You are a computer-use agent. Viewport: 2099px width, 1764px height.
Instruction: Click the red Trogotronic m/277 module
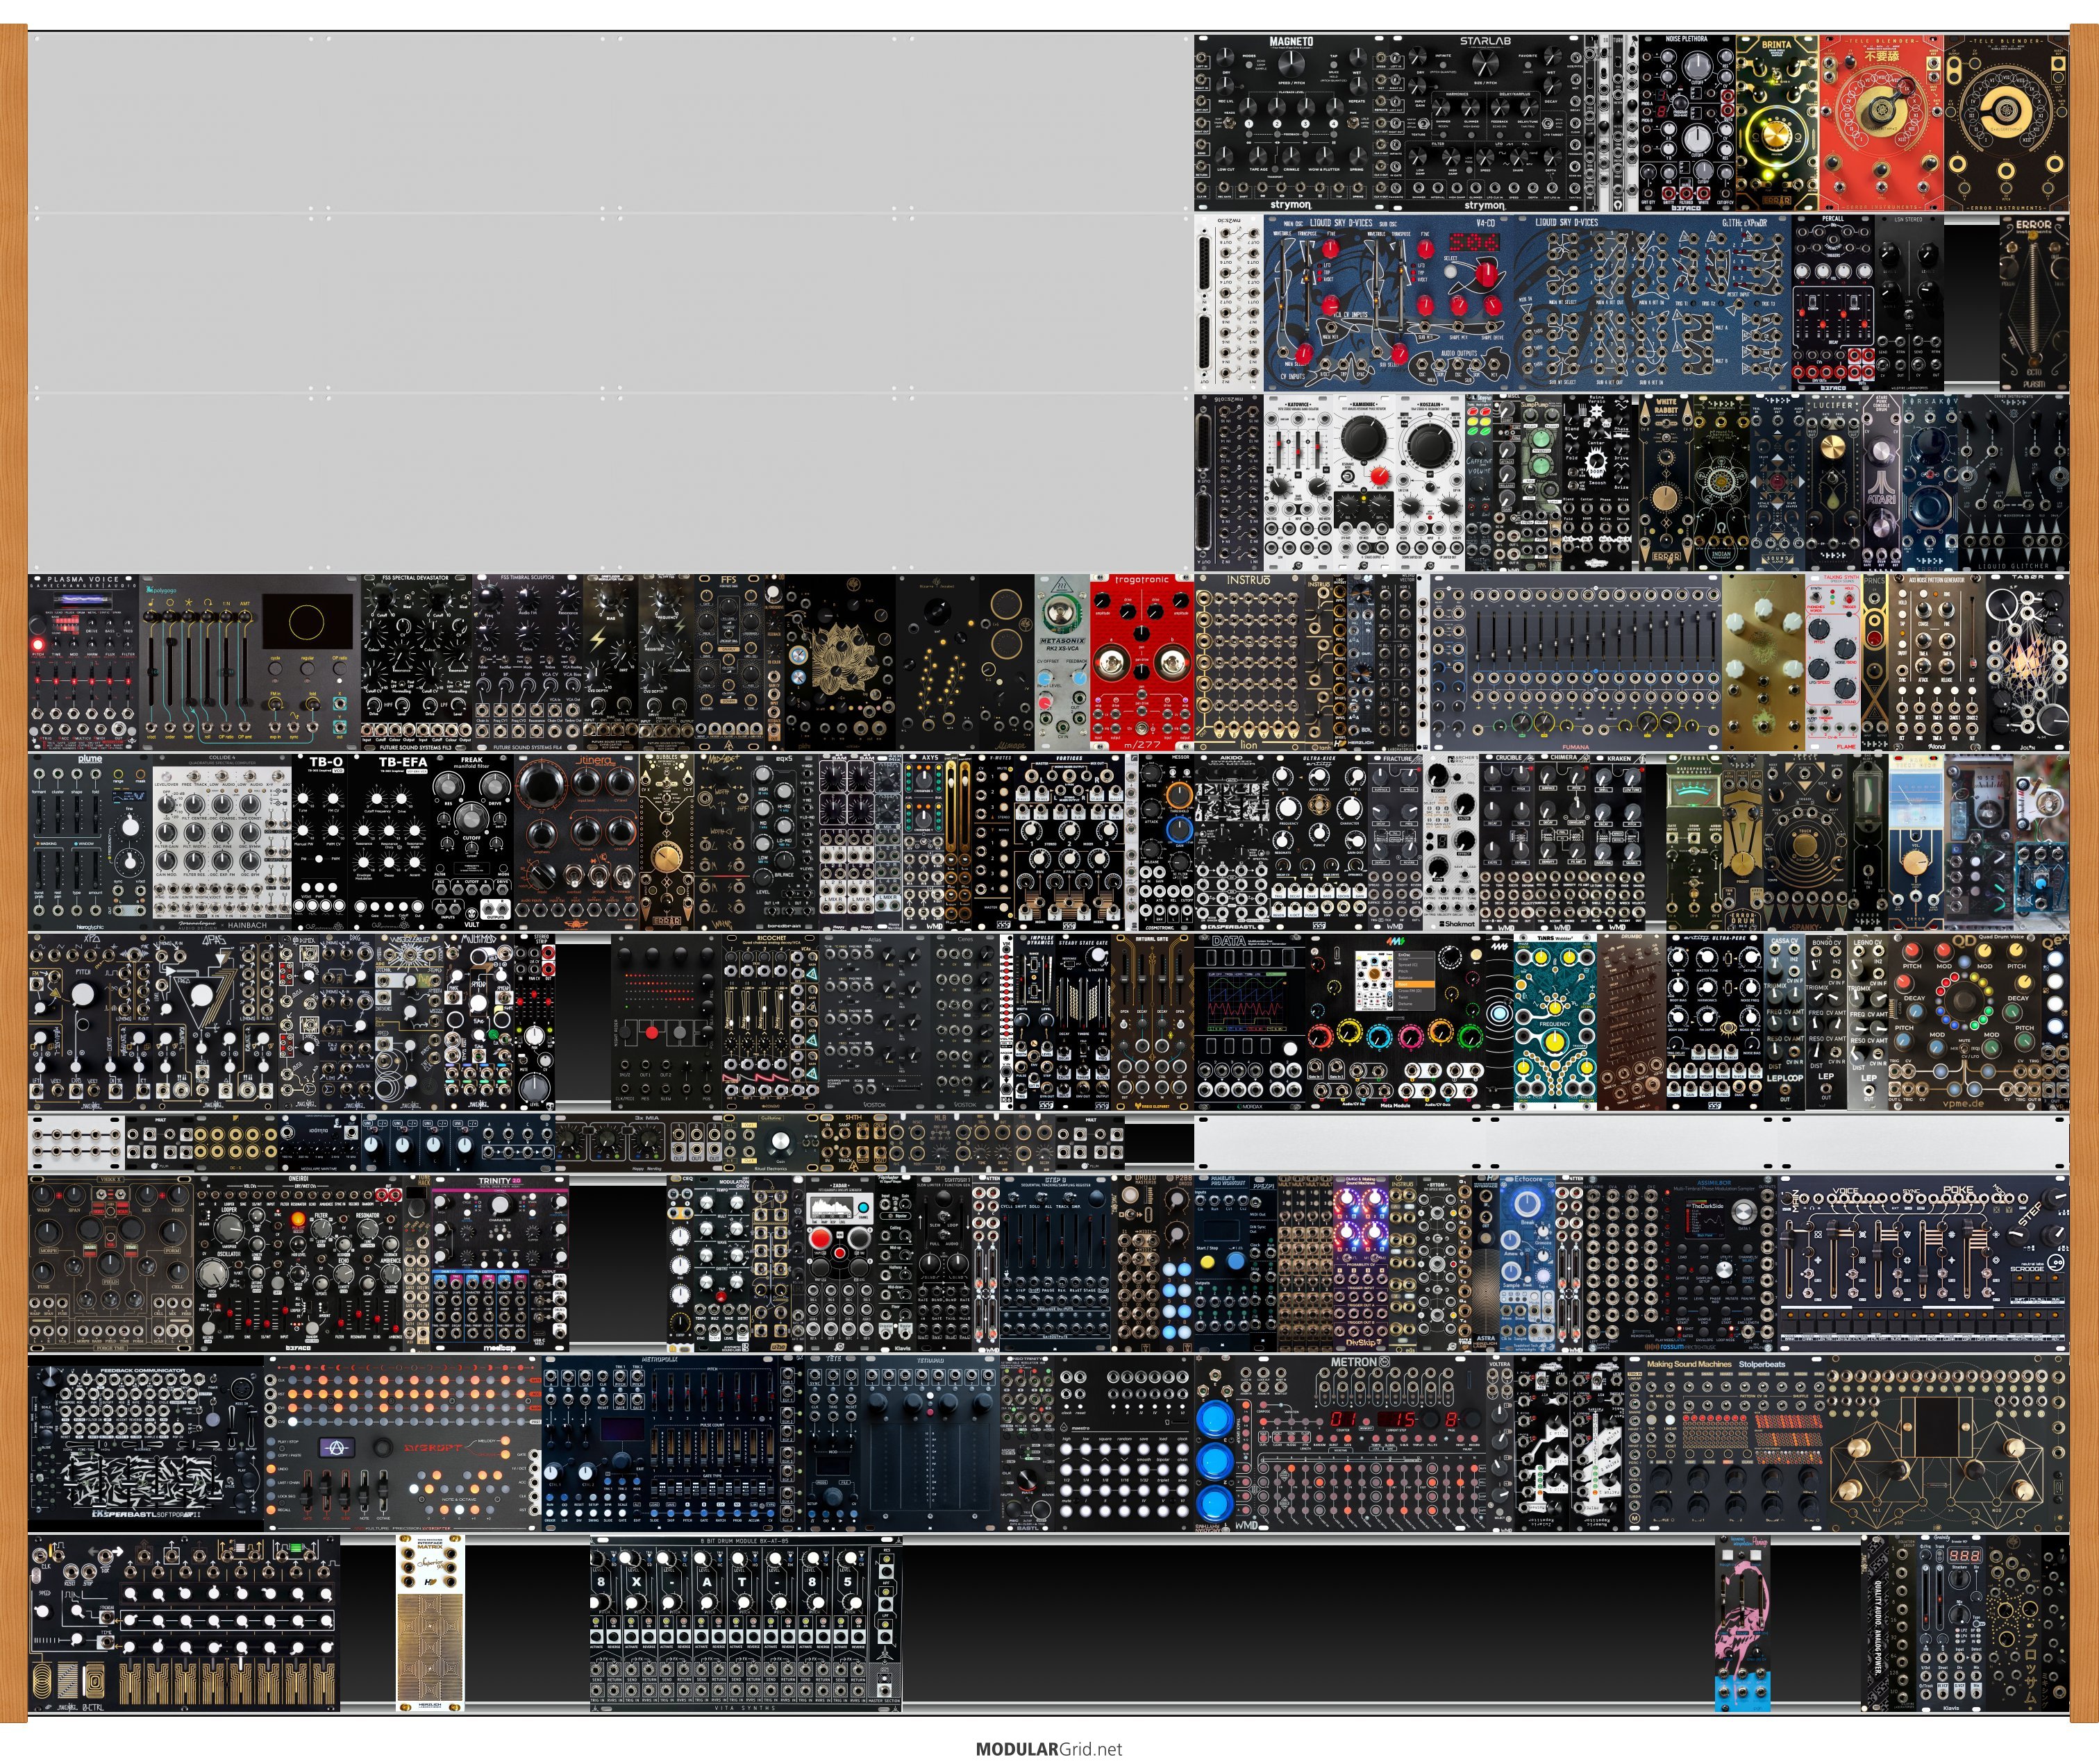point(1142,662)
